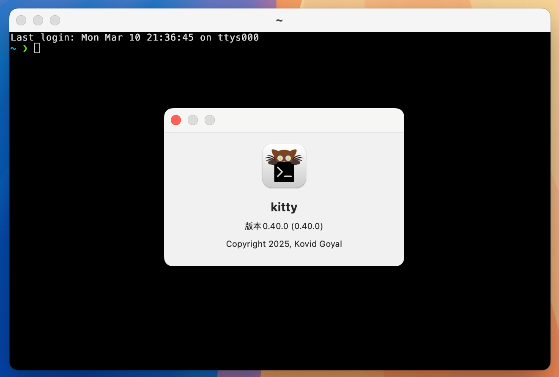Click the version 0.40.0 (0.40.0) text
The height and width of the screenshot is (377, 559).
284,226
